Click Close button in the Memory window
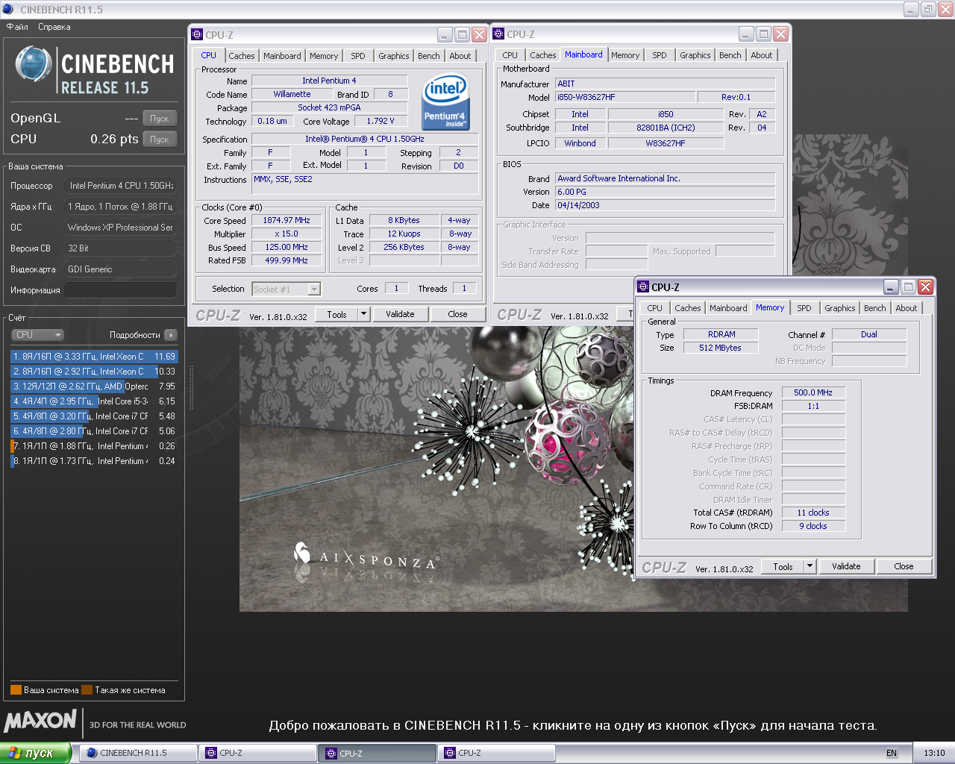Viewport: 955px width, 764px height. click(904, 566)
